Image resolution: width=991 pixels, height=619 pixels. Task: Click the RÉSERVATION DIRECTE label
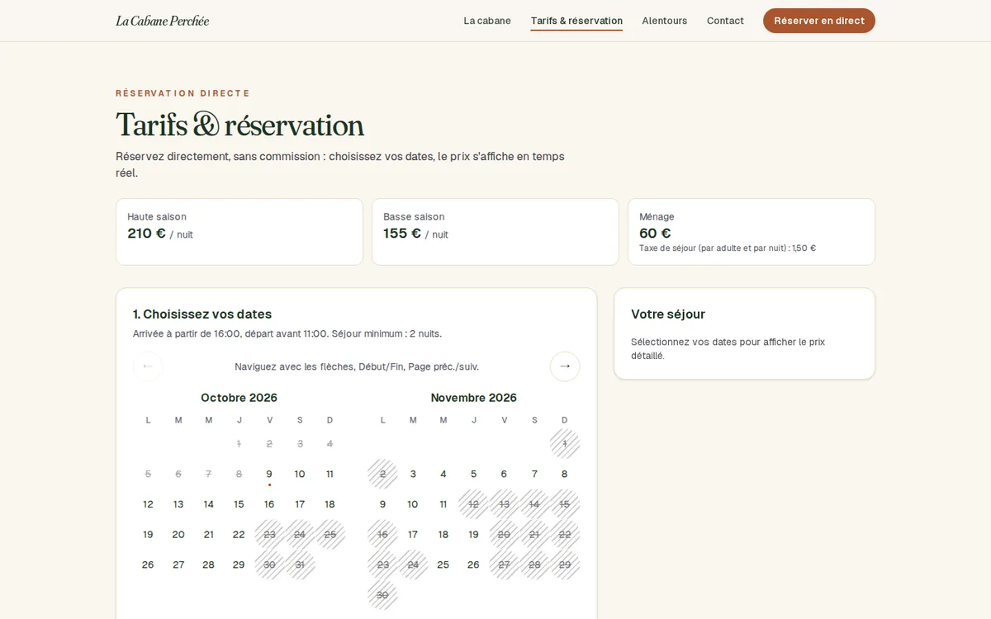pyautogui.click(x=183, y=93)
